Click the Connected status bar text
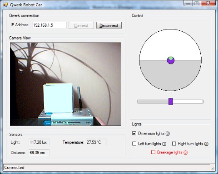The image size is (218, 174). [x=14, y=168]
